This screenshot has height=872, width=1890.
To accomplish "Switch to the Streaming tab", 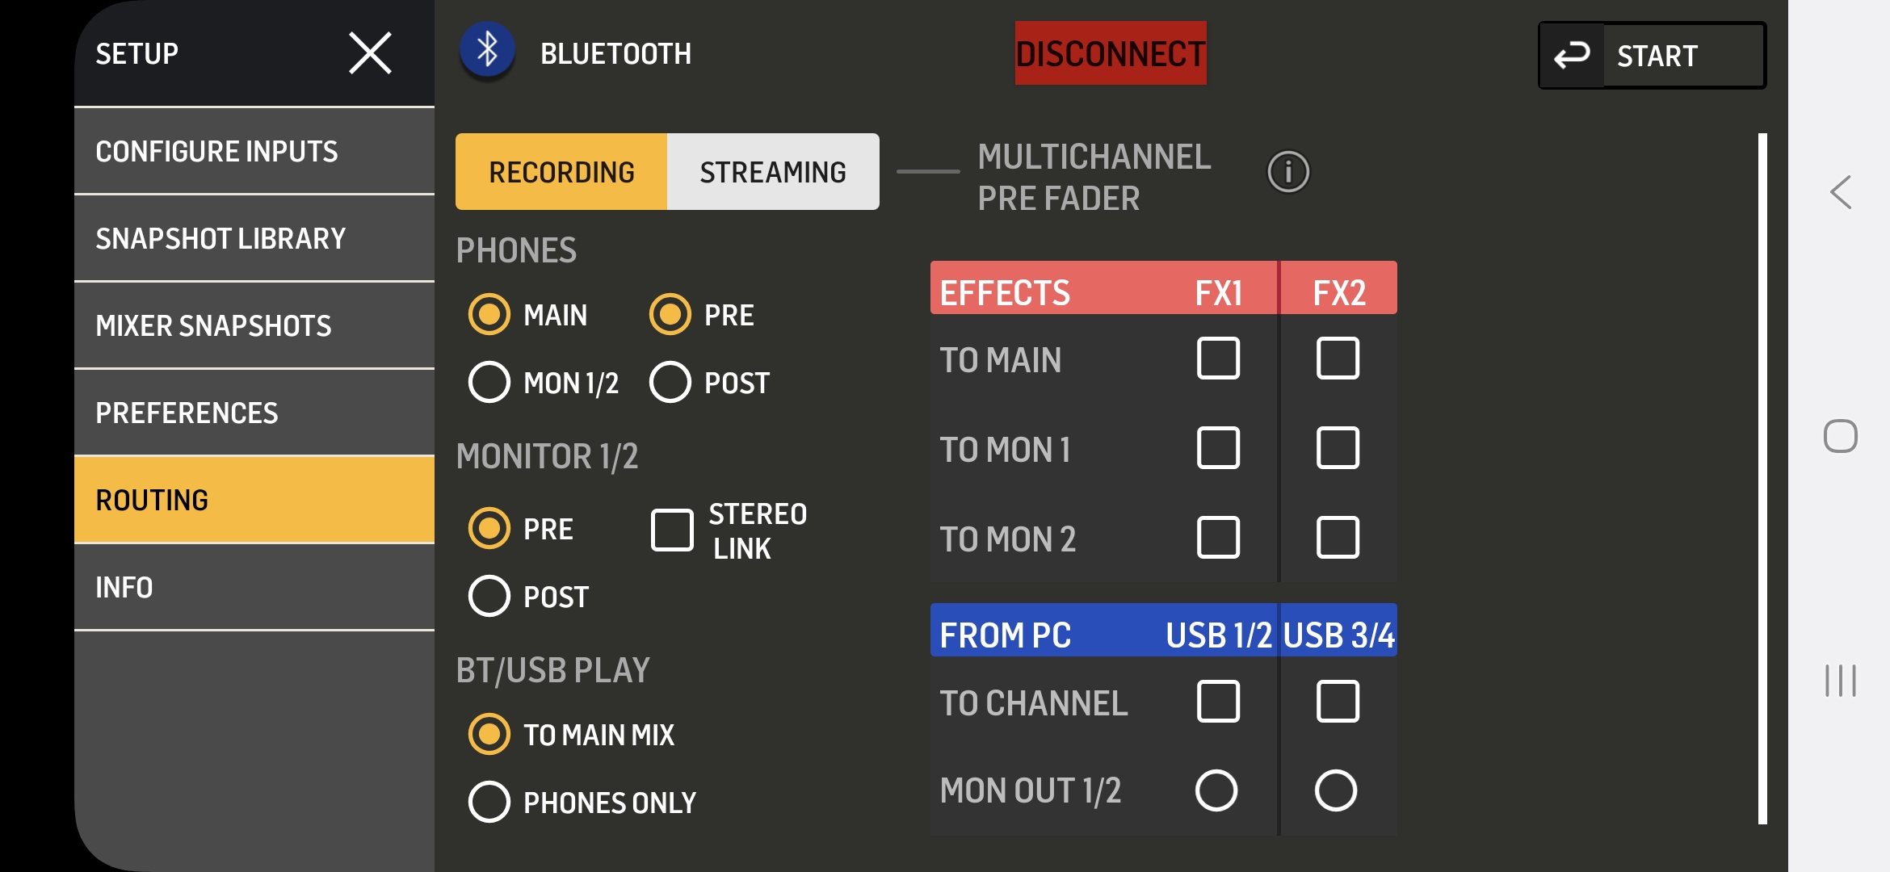I will tap(773, 172).
